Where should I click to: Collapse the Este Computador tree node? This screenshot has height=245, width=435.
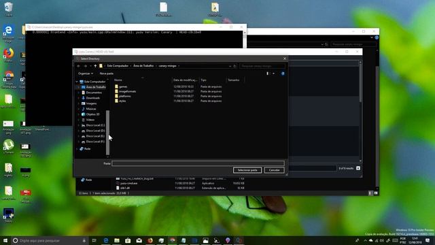[77, 82]
